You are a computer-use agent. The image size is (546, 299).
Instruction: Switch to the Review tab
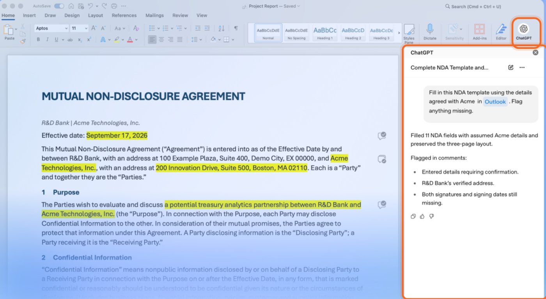click(x=180, y=16)
